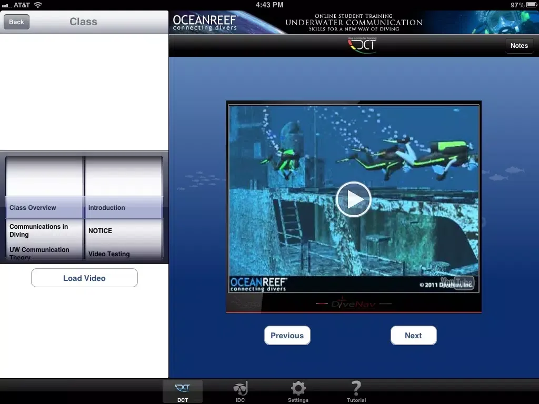This screenshot has height=404, width=539.
Task: Open the Tutorial question mark tab
Action: click(x=356, y=392)
